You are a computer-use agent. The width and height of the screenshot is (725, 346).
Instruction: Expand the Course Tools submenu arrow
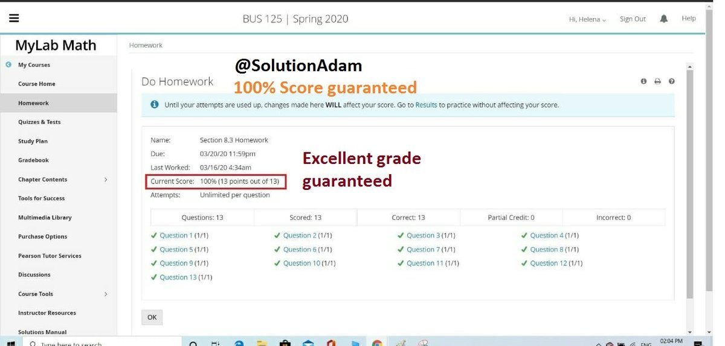point(106,294)
